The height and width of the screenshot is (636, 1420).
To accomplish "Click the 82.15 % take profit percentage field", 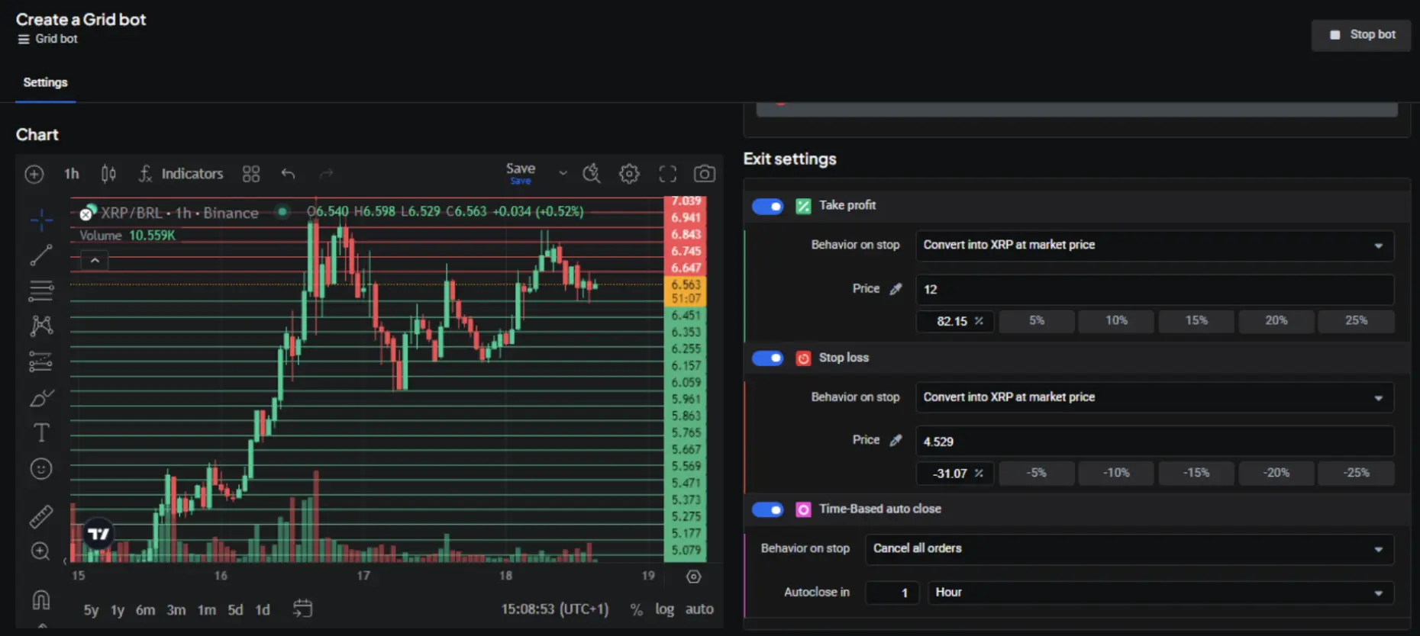I will [955, 321].
